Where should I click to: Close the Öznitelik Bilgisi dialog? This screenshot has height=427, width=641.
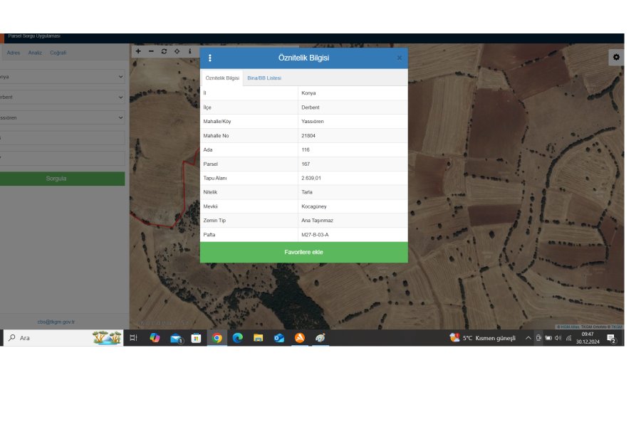399,58
